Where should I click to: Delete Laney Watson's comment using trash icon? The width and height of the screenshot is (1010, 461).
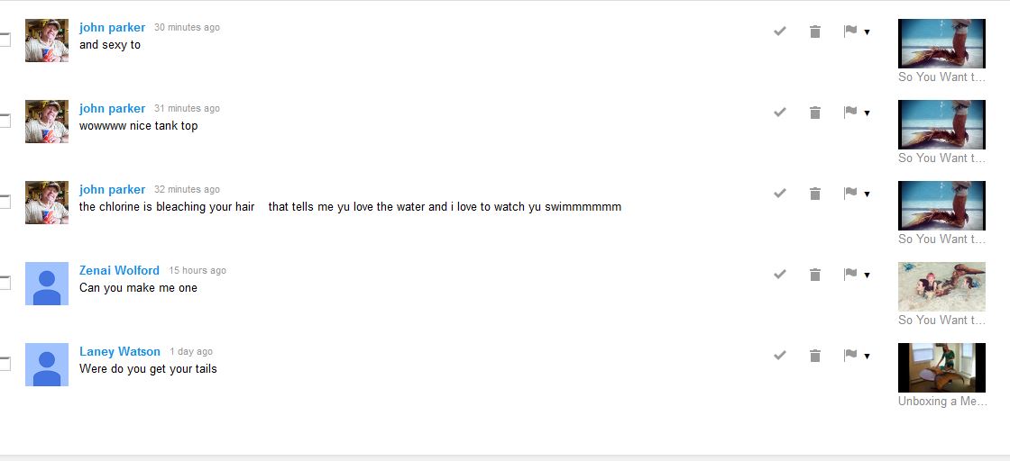(815, 356)
